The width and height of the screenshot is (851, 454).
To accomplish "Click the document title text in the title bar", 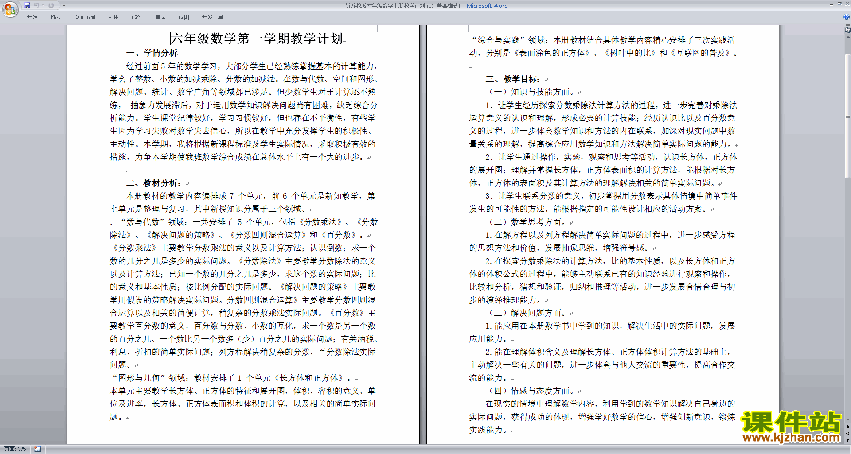I will click(426, 5).
